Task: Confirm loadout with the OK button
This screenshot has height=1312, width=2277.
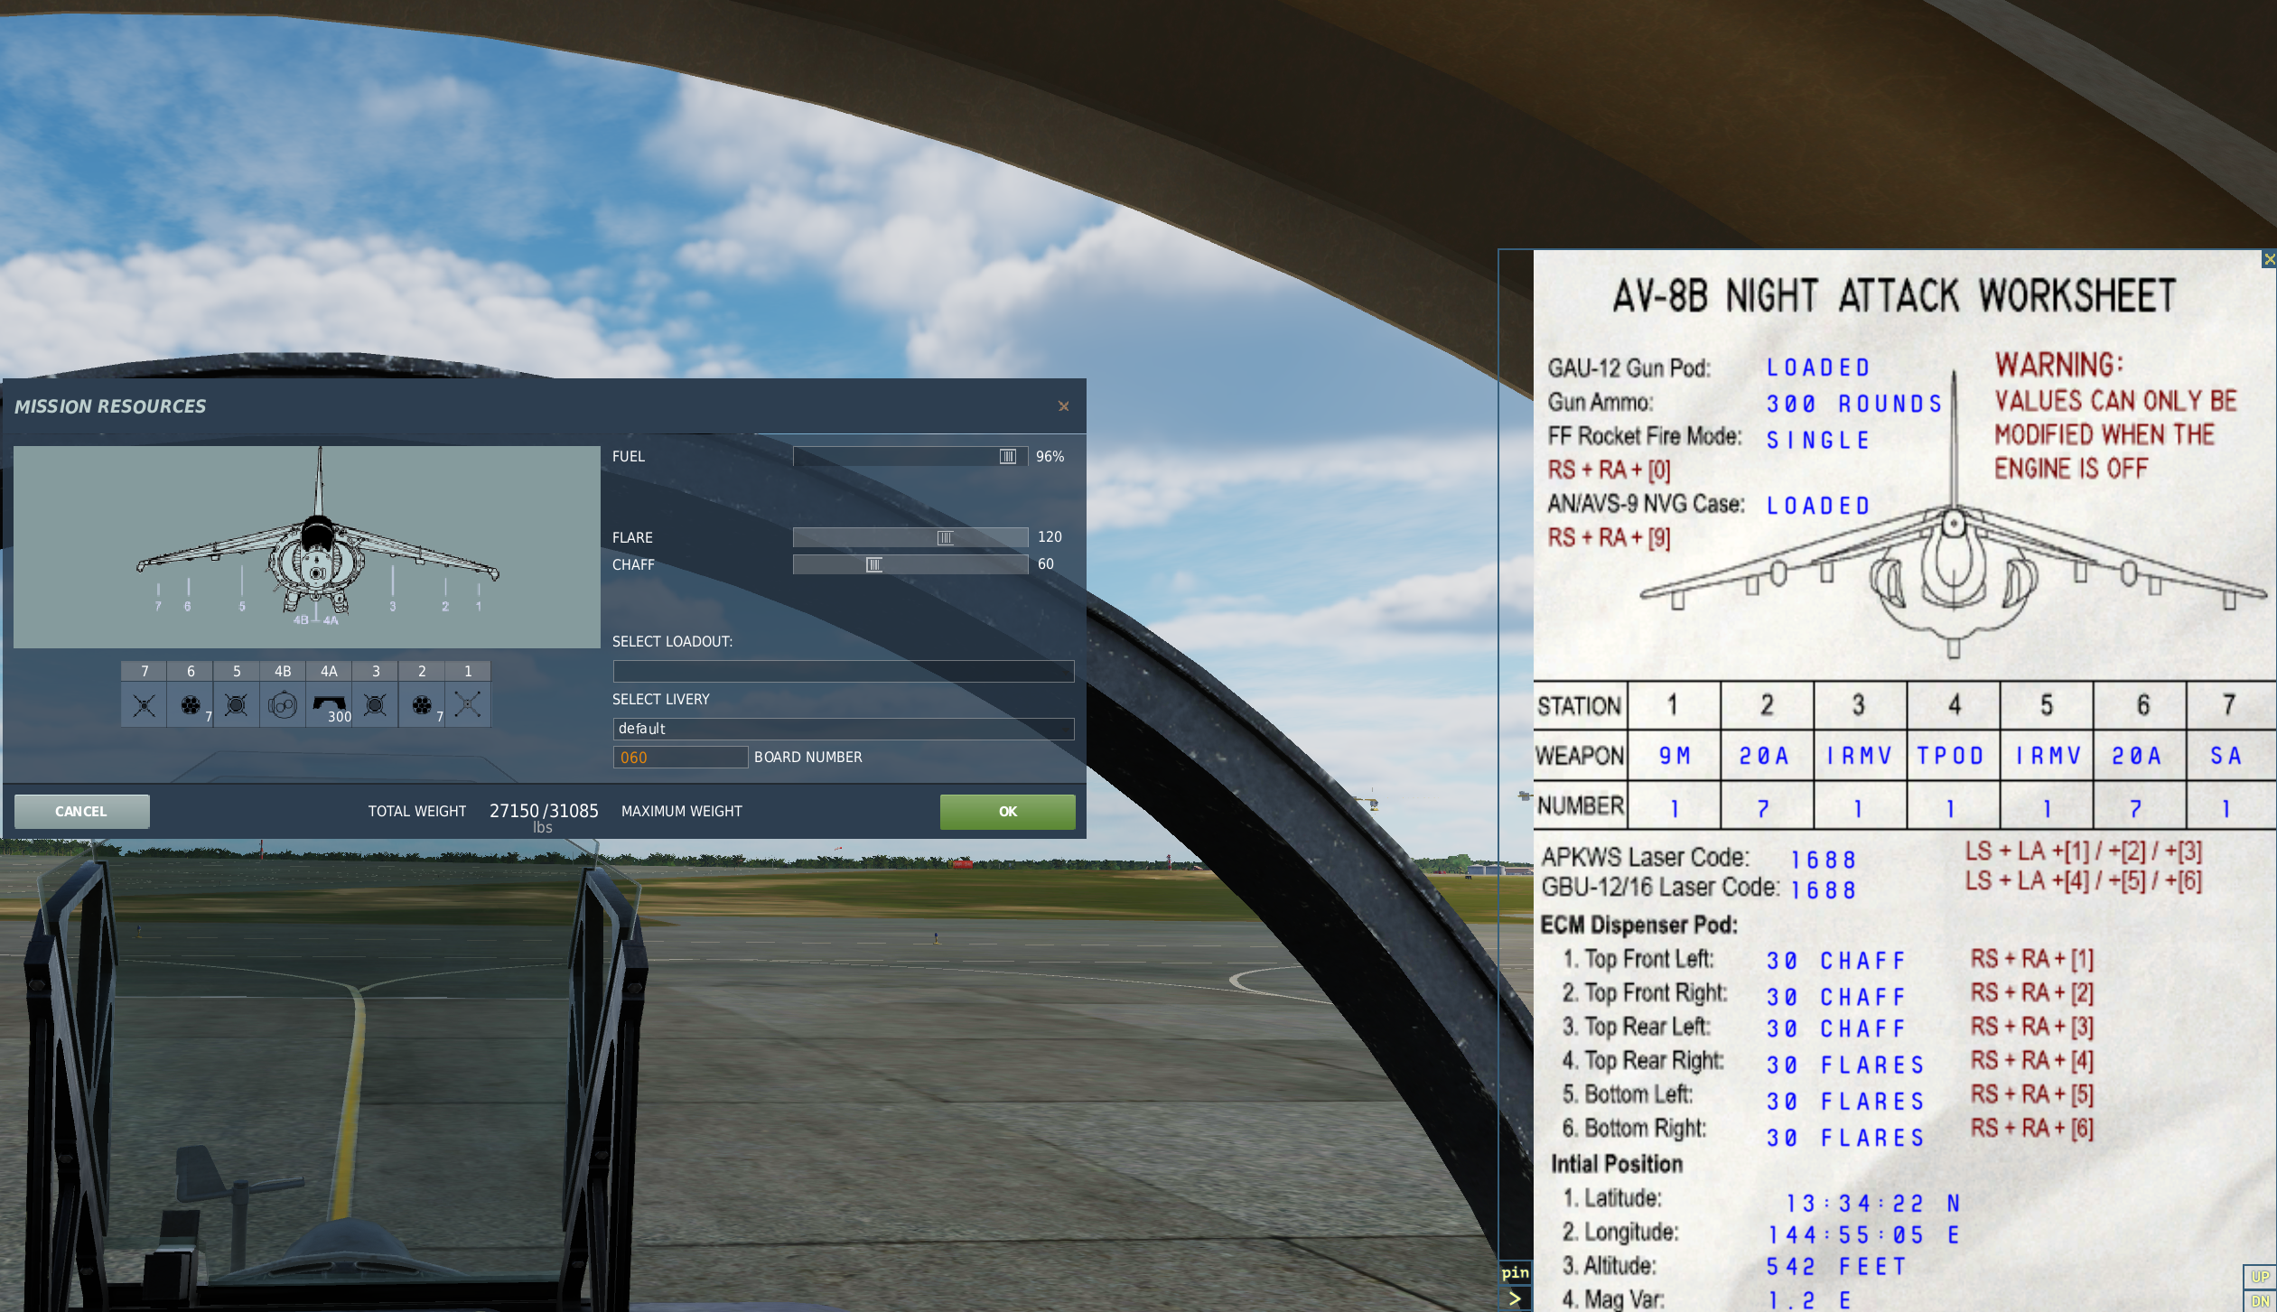Action: [1008, 811]
